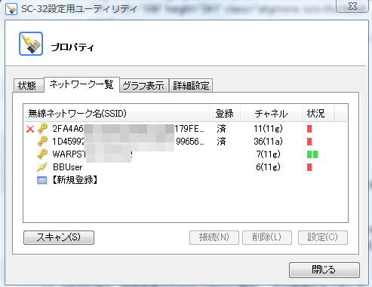Select the 2FA4A6 network name
372x287 pixels.
coord(128,129)
